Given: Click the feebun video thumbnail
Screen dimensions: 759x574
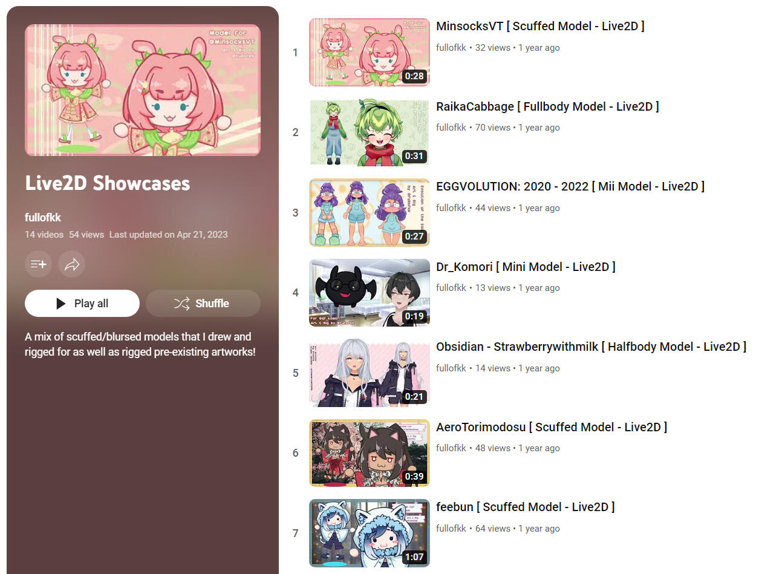Looking at the screenshot, I should (370, 533).
